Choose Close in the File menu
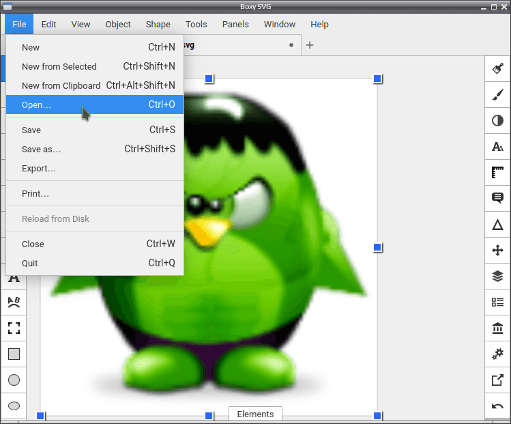This screenshot has height=424, width=511. click(x=95, y=244)
